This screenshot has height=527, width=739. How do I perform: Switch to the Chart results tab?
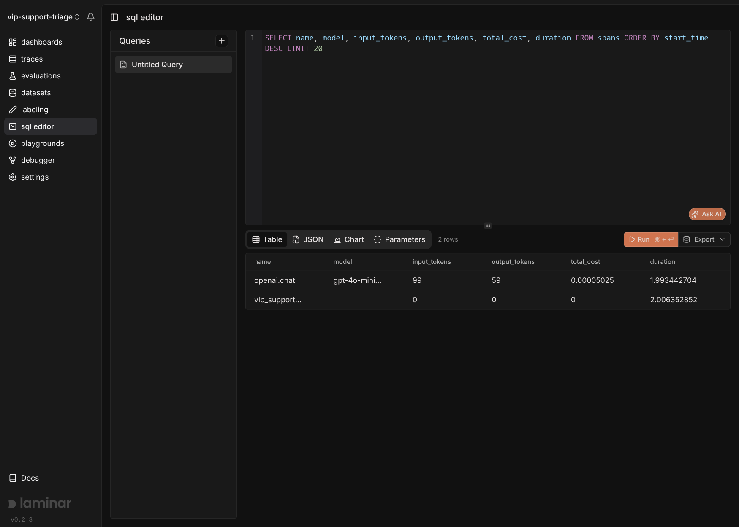(x=349, y=239)
